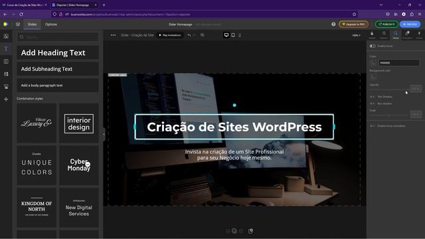Toggle the Box shadow switch
The width and height of the screenshot is (425, 239).
point(372,104)
